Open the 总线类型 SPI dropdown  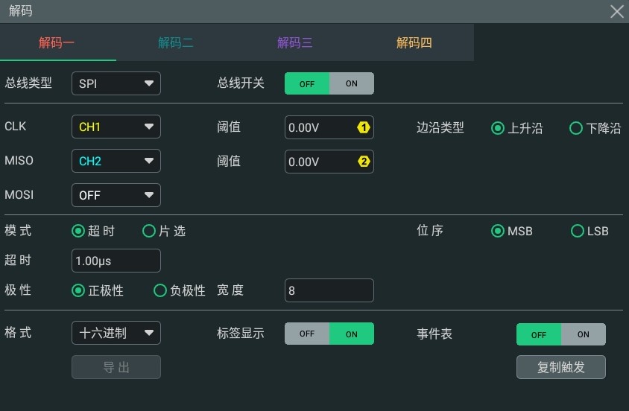coord(116,83)
